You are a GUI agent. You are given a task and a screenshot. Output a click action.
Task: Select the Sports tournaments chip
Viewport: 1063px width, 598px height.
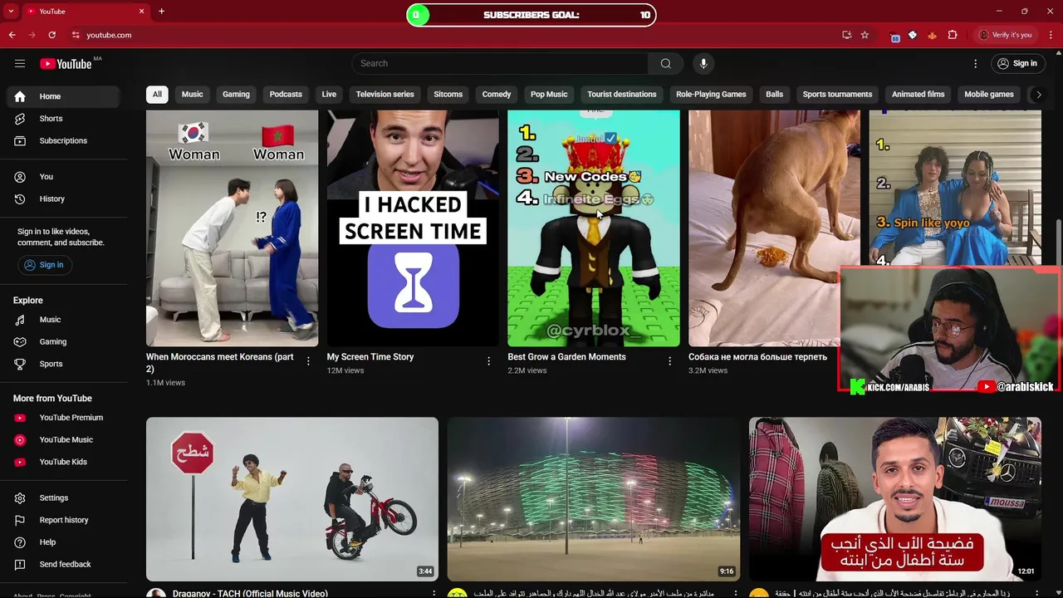point(837,94)
